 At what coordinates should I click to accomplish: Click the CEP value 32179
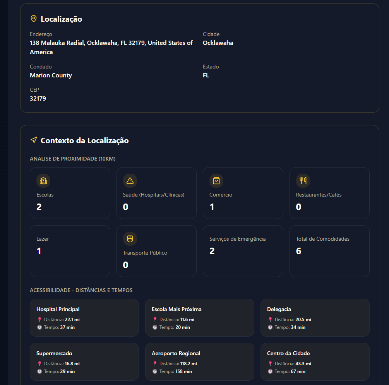(38, 99)
